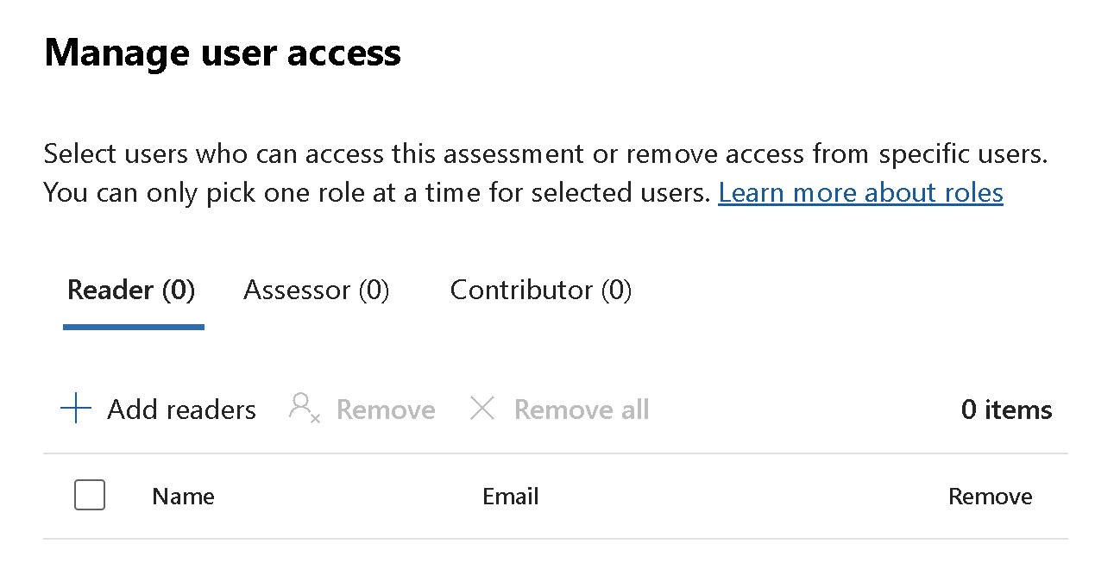Click the Manage user access heading
The image size is (1114, 575).
coord(223,53)
